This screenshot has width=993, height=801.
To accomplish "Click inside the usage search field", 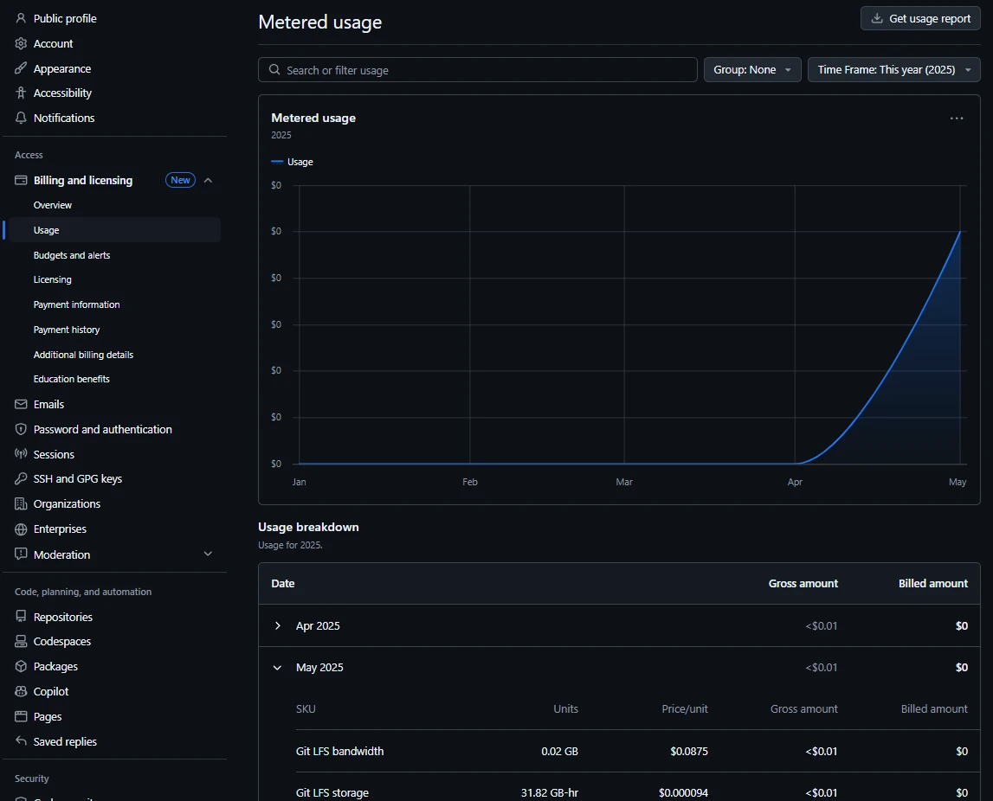I will pos(477,69).
